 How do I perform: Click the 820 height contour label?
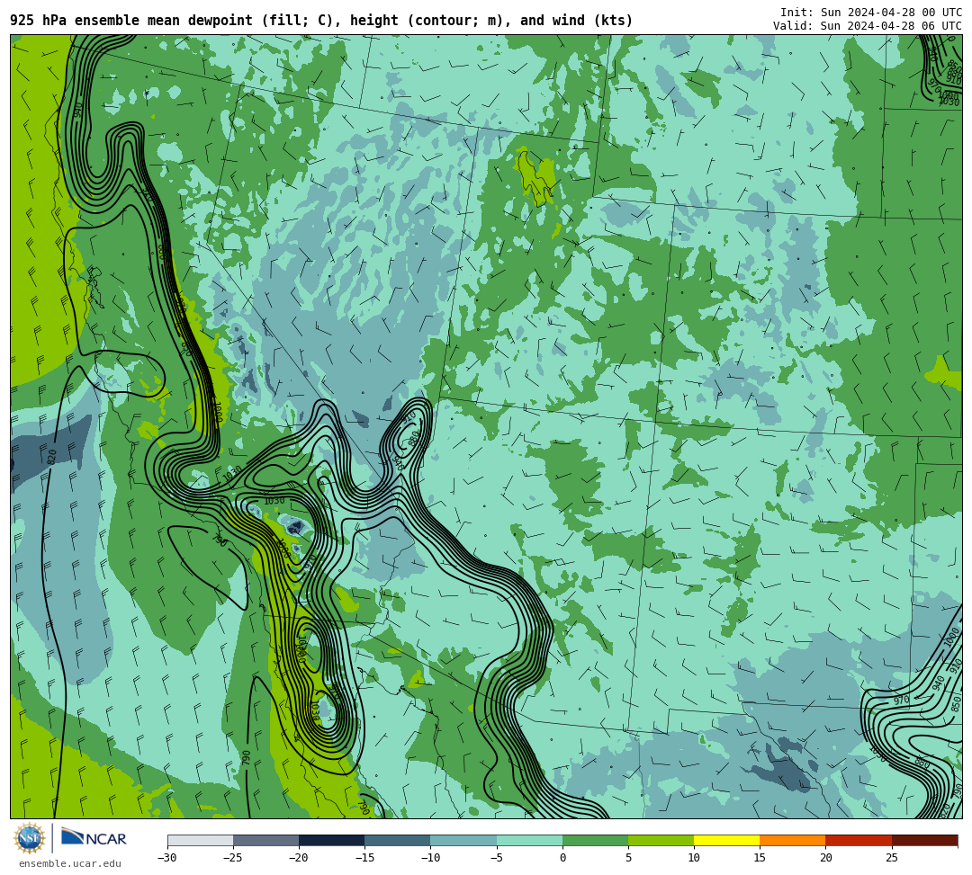(52, 457)
